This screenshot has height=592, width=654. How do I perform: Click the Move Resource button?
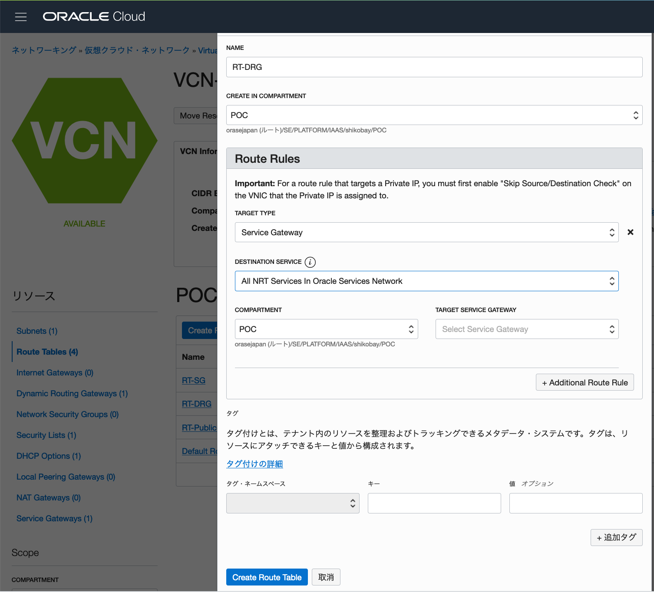coord(196,116)
